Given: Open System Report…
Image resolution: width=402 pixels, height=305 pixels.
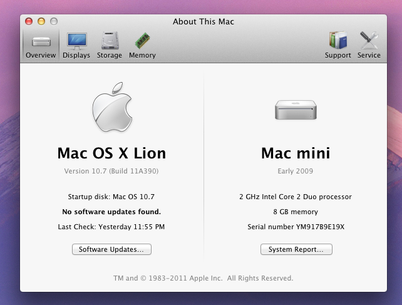Looking at the screenshot, I should click(x=296, y=249).
